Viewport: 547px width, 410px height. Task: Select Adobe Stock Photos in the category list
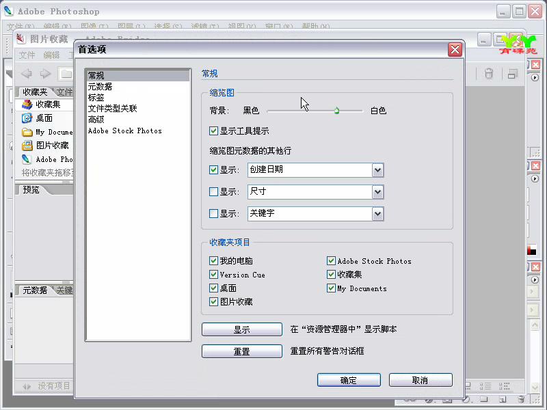(138, 131)
